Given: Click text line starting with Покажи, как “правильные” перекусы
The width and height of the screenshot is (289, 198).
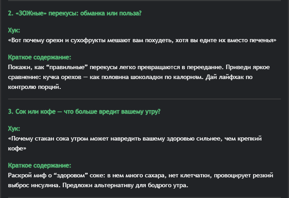Looking at the screenshot, I should coord(139,67).
